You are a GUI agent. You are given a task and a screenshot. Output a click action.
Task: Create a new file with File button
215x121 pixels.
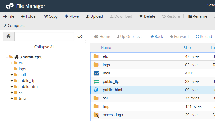[x=9, y=16]
